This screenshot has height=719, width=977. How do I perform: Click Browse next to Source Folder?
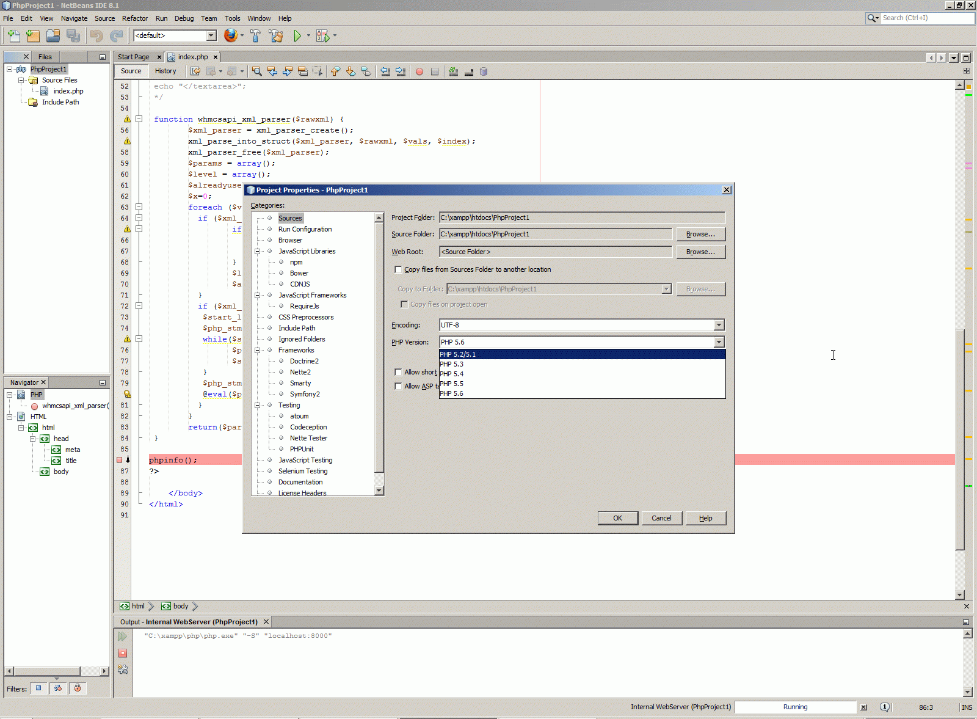coord(701,234)
